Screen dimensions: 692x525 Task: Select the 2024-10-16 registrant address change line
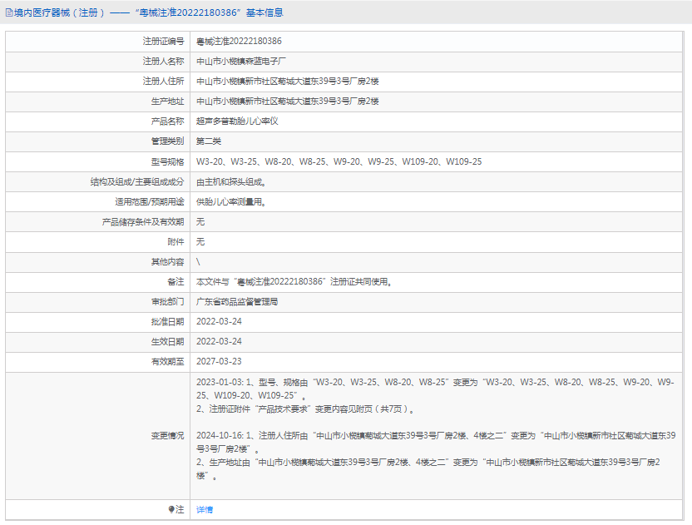click(x=436, y=442)
